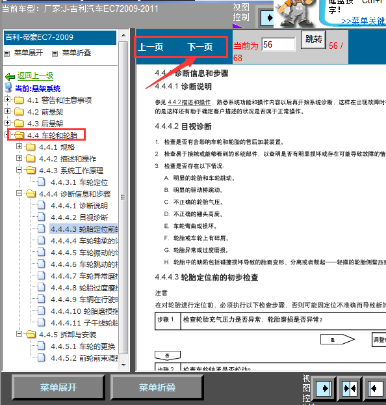This screenshot has height=405, width=386.
Task: Click bottom view-control center split icon
Action: (350, 388)
